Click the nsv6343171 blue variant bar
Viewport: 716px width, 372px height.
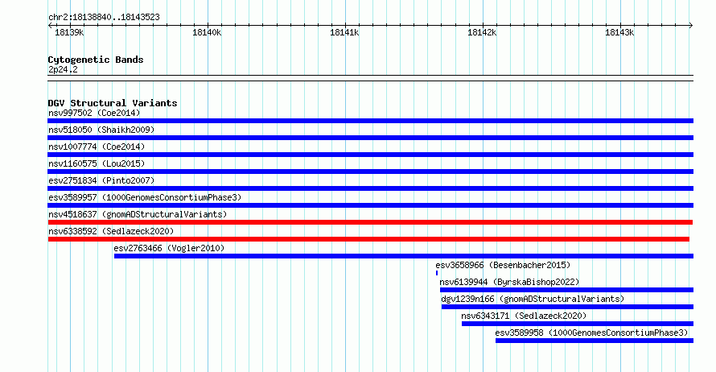point(578,324)
